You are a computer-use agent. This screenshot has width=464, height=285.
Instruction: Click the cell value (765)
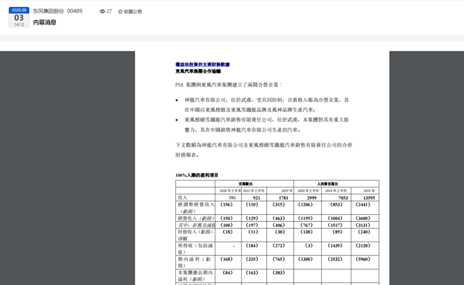(x=279, y=259)
